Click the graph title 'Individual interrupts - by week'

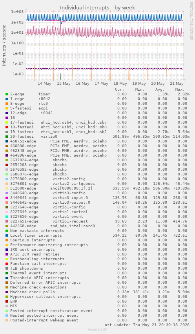click(x=97, y=8)
